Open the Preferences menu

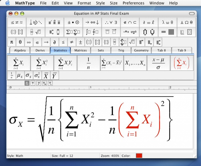(x=133, y=3)
